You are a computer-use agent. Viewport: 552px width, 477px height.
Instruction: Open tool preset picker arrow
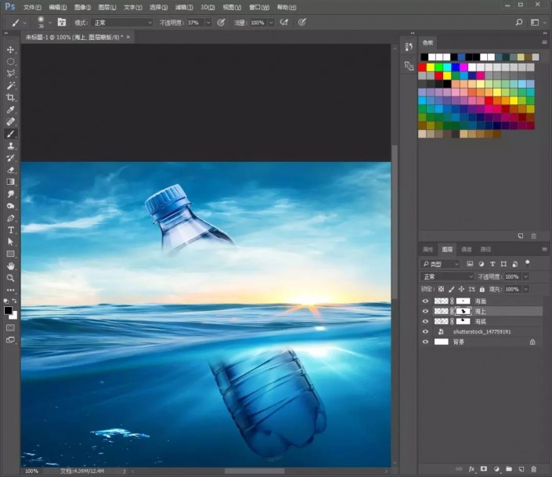pyautogui.click(x=25, y=23)
